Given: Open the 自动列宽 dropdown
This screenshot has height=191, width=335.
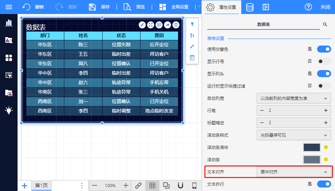Looking at the screenshot, I should pyautogui.click(x=294, y=98).
